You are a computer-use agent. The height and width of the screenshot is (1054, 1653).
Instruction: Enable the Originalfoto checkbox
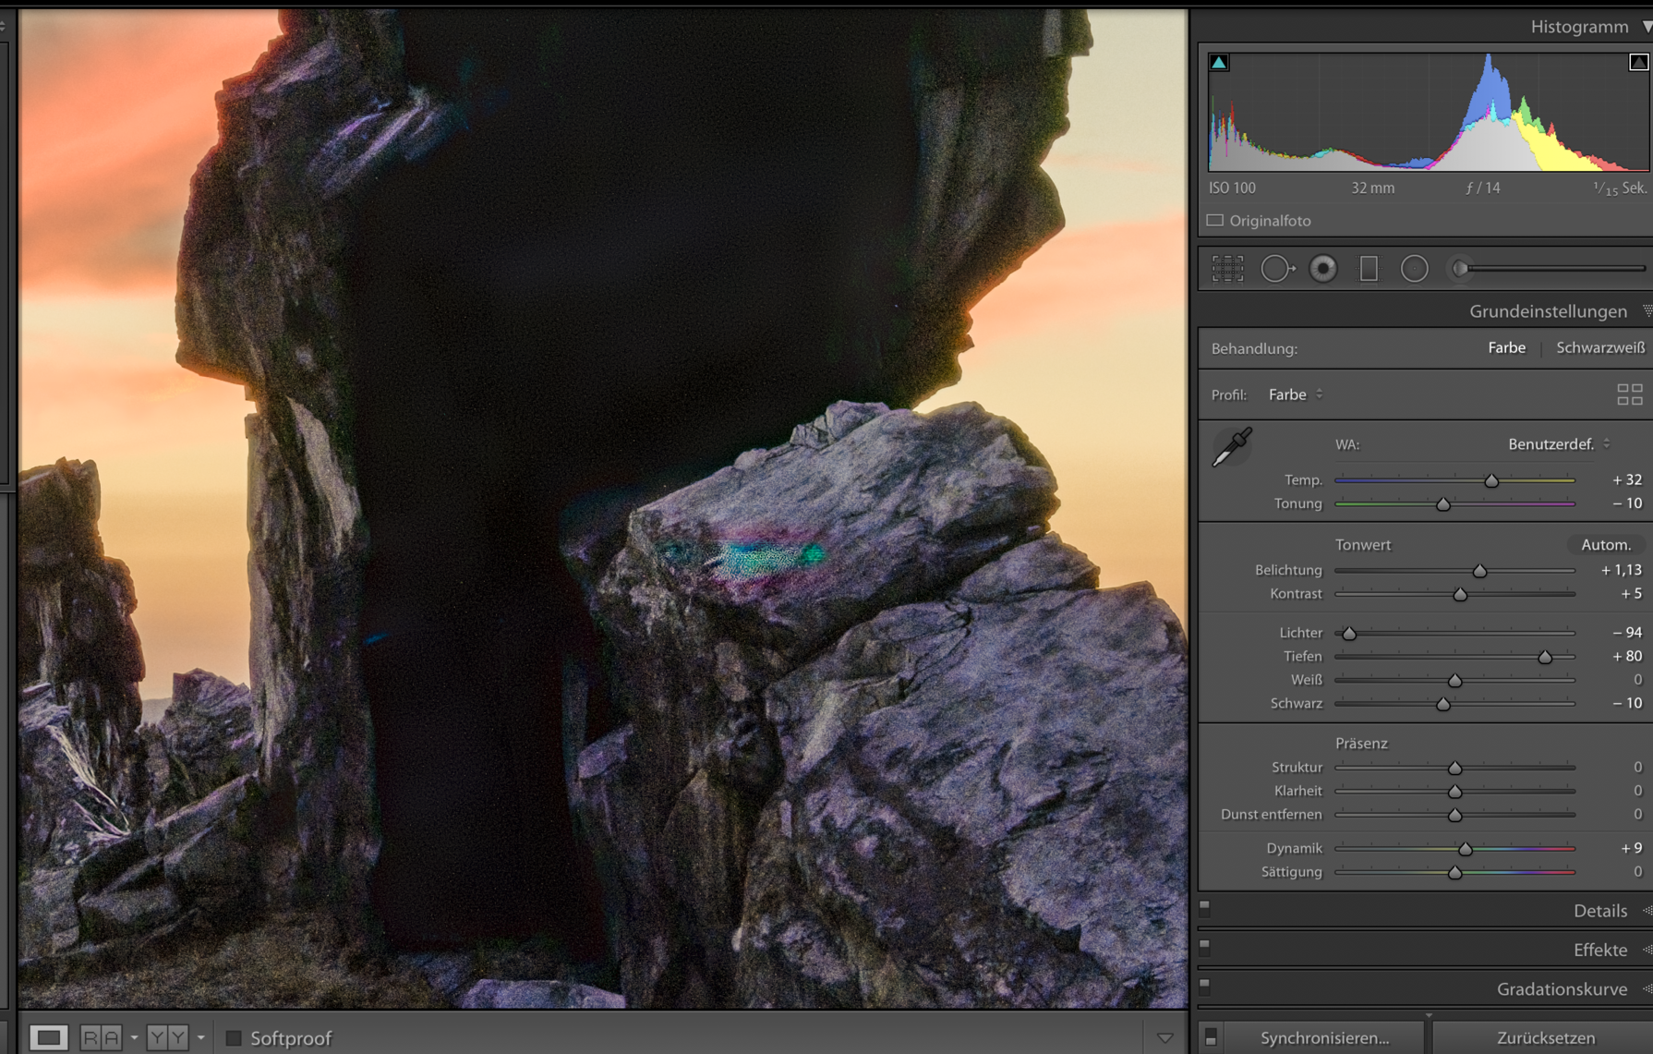[x=1215, y=221]
